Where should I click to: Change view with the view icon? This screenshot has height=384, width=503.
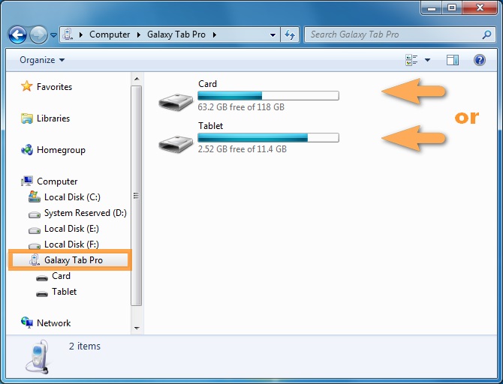click(411, 60)
